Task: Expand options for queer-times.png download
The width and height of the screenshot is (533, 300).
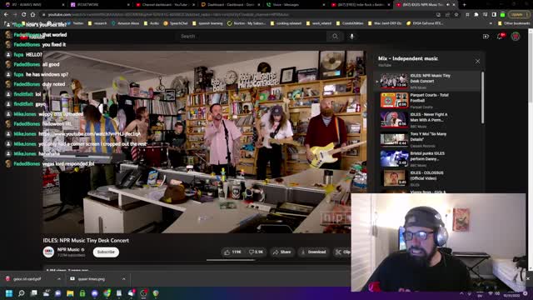Action: click(124, 279)
